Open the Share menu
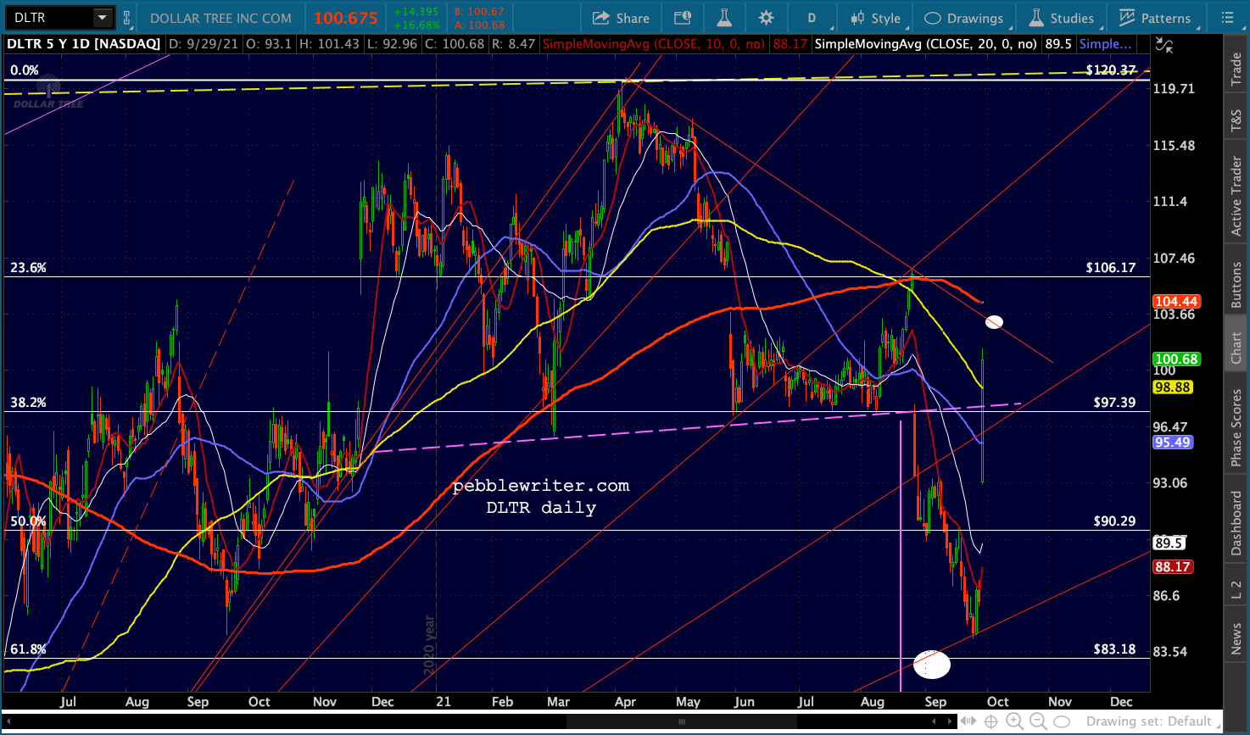 tap(621, 18)
